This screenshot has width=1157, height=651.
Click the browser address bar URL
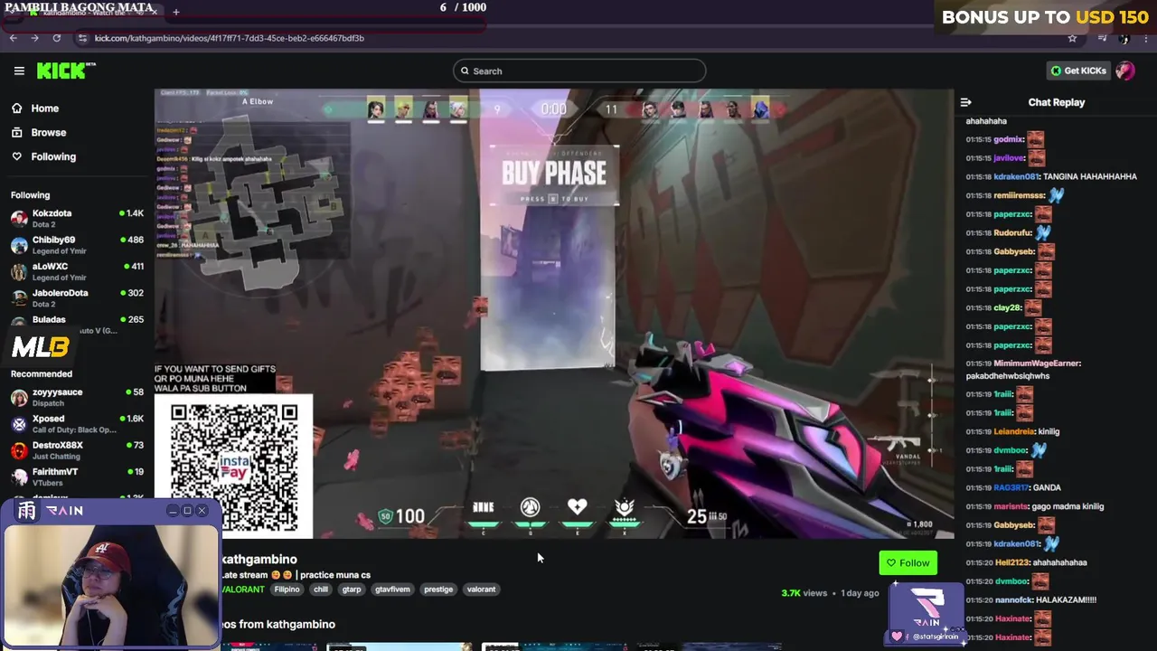pyautogui.click(x=230, y=38)
